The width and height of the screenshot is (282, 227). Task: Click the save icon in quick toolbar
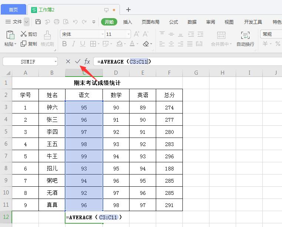[x=38, y=22]
